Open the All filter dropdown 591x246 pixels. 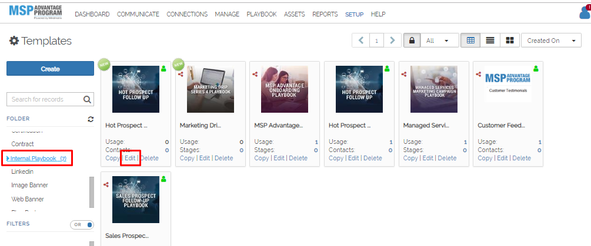pyautogui.click(x=441, y=41)
